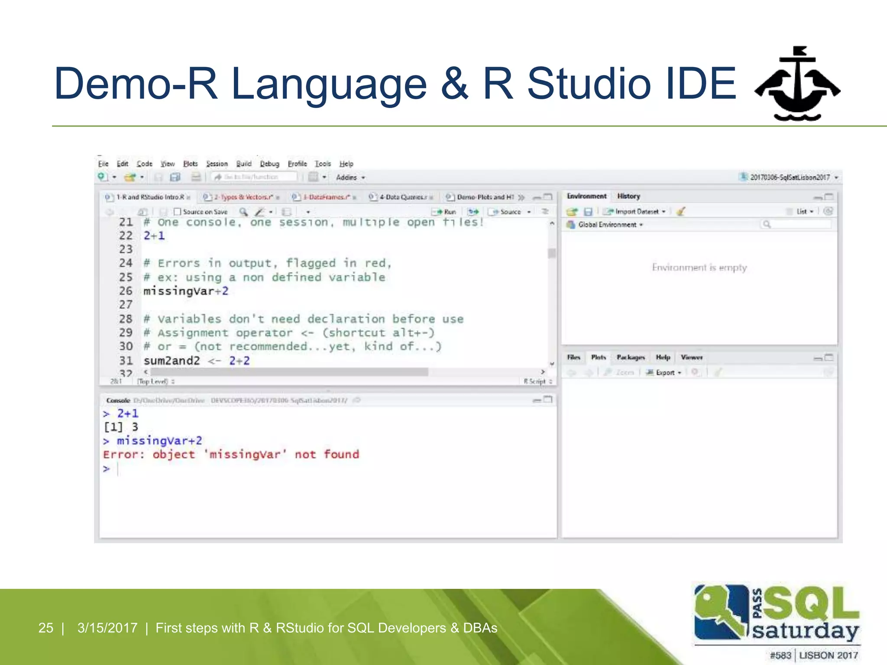Click the code tools magic wand icon
This screenshot has width=887, height=665.
[260, 212]
